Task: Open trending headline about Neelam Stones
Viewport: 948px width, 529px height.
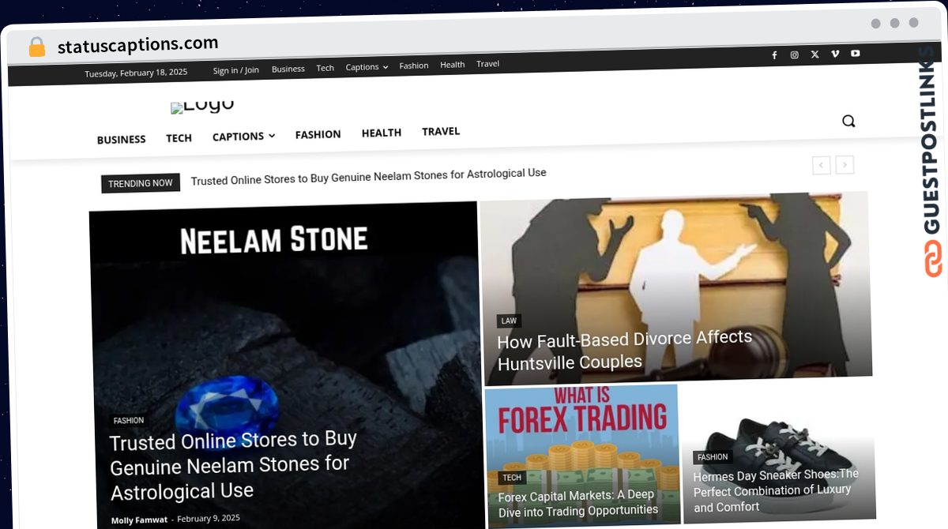Action: 368,176
